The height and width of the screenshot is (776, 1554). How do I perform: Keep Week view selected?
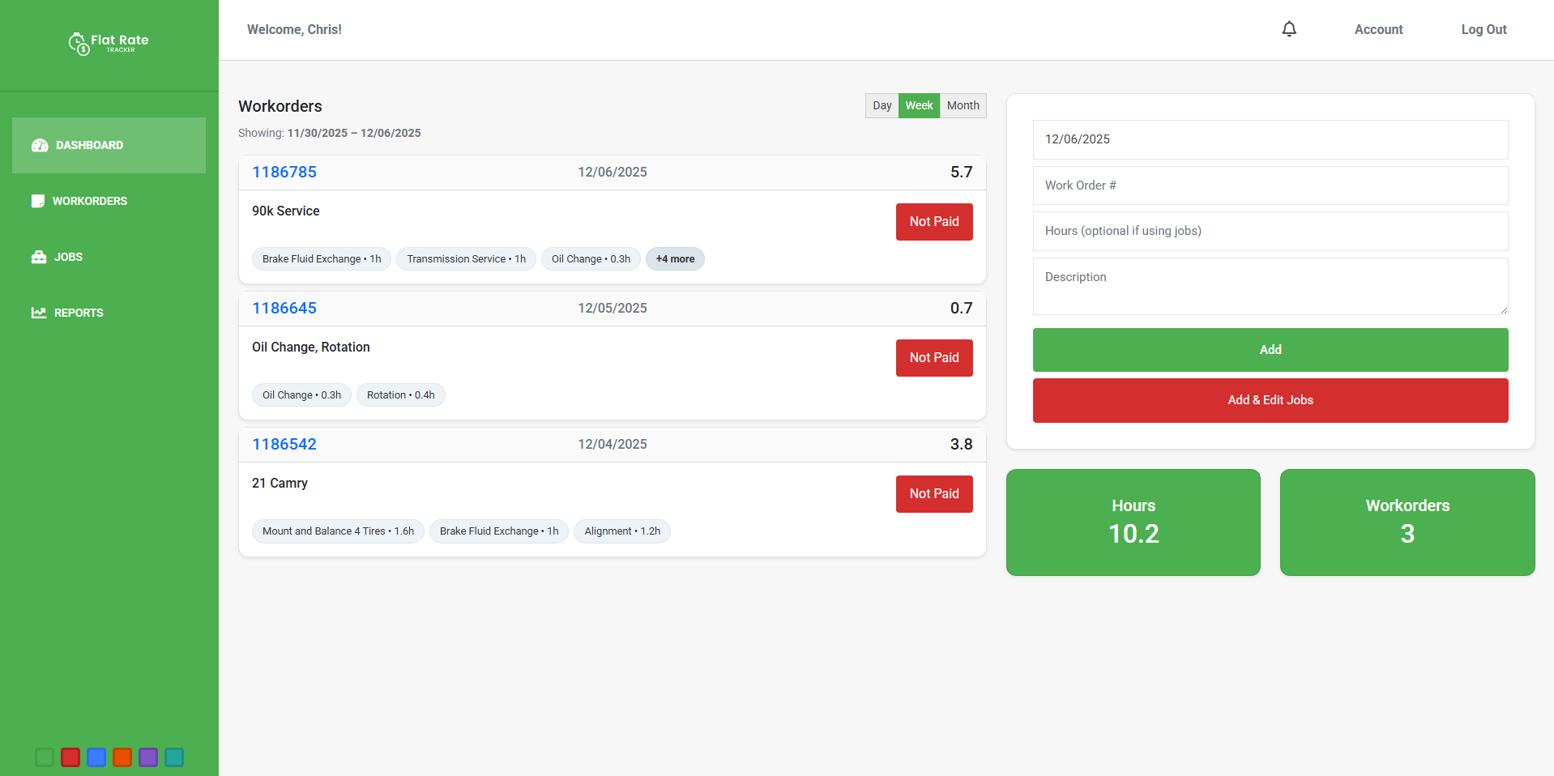pos(919,105)
